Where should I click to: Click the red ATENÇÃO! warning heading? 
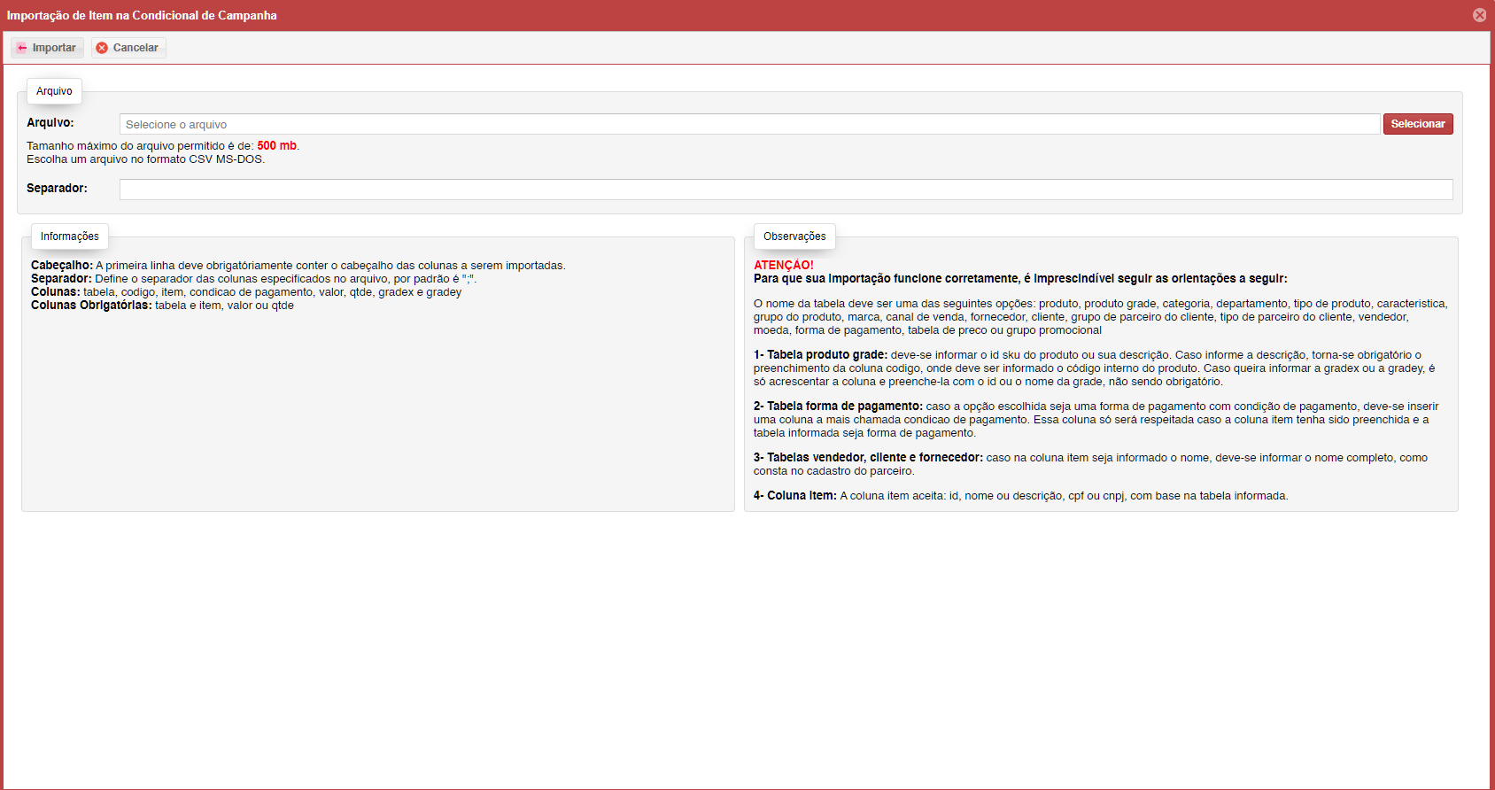[x=783, y=265]
